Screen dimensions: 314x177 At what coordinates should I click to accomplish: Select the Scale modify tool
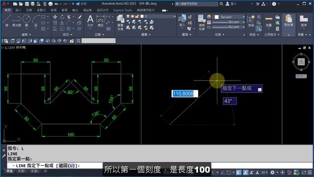[x=62, y=29]
